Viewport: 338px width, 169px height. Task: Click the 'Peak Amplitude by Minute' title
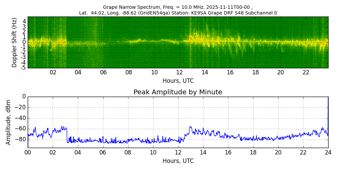(178, 92)
